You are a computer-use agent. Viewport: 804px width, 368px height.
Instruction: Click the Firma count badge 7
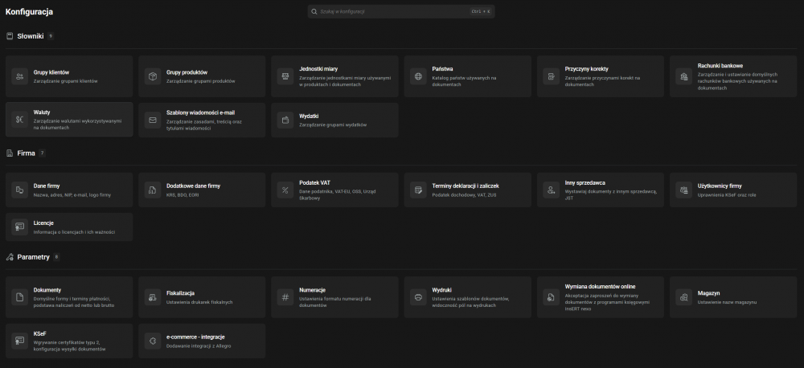point(42,153)
